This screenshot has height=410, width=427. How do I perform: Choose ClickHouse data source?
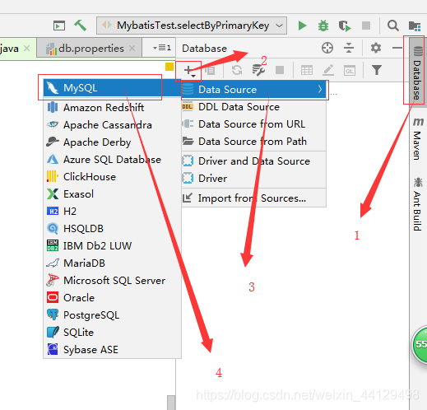[x=112, y=177]
